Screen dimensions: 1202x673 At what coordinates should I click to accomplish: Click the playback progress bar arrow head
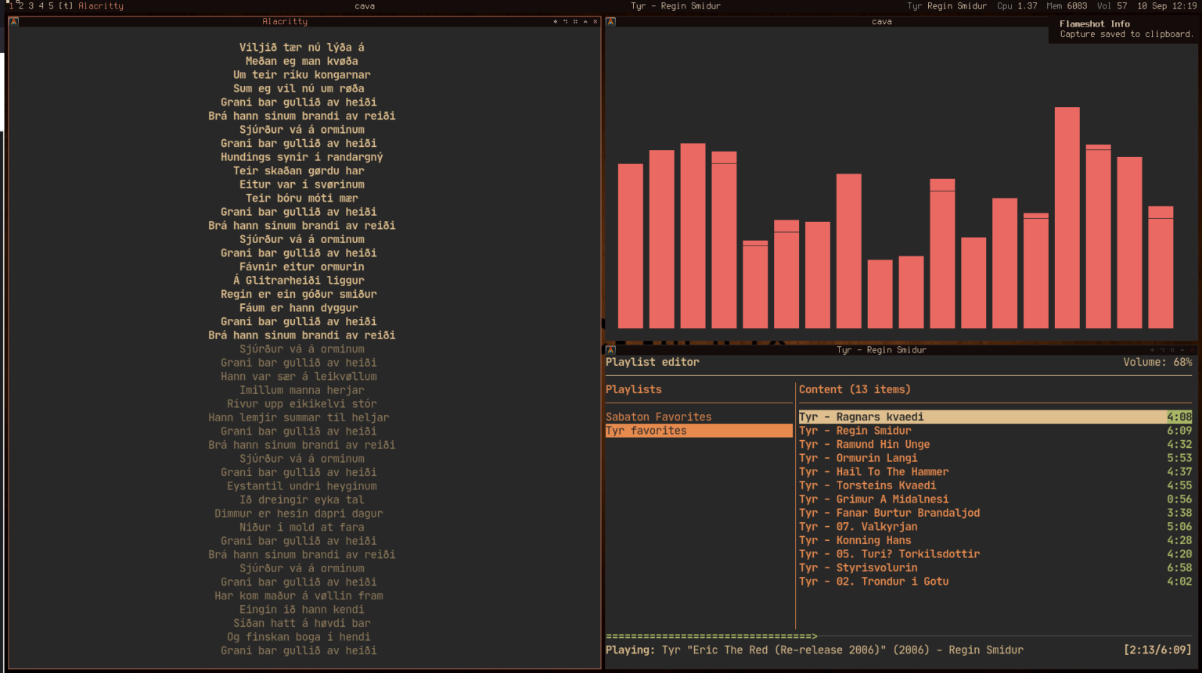815,636
